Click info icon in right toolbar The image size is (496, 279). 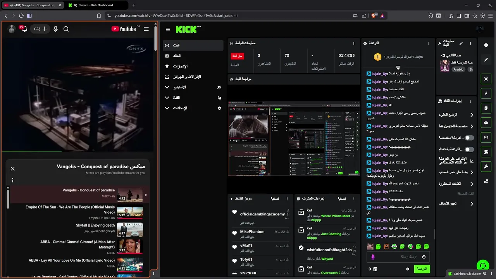tap(486, 45)
